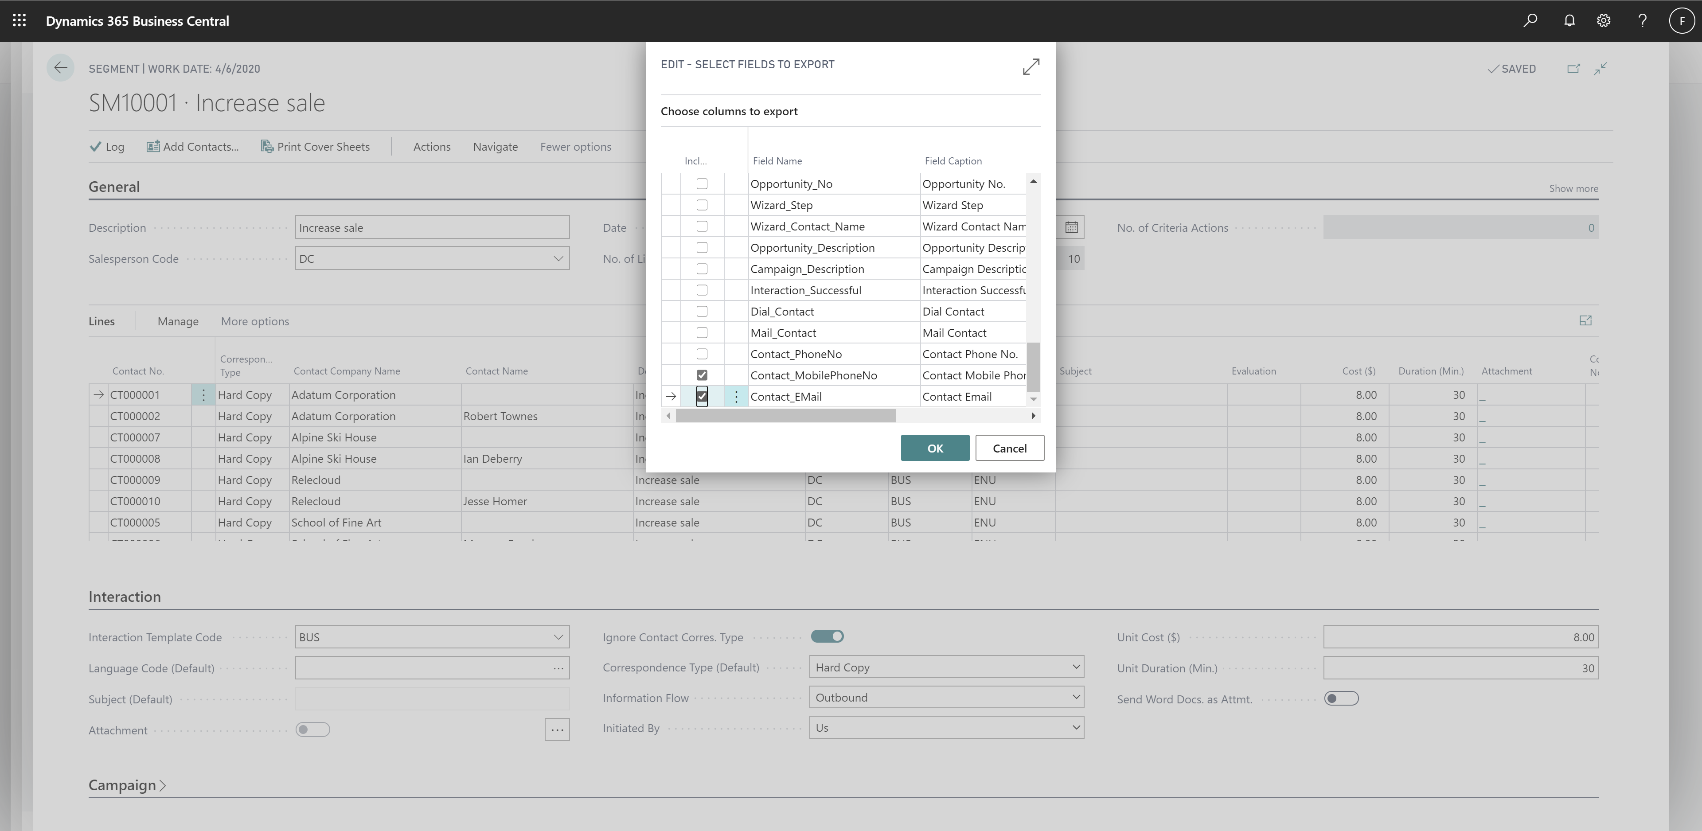This screenshot has height=831, width=1702.
Task: Select the Manage tab
Action: (x=177, y=320)
